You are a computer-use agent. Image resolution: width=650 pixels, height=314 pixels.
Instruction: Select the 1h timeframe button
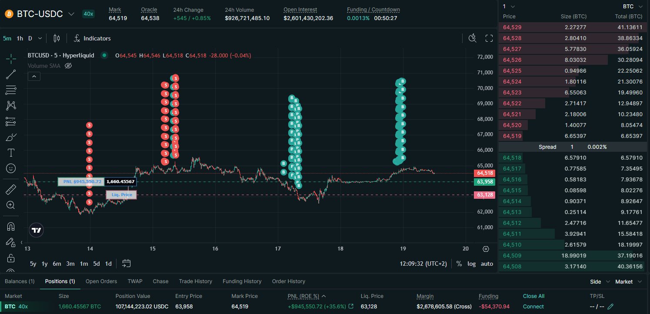pyautogui.click(x=20, y=38)
